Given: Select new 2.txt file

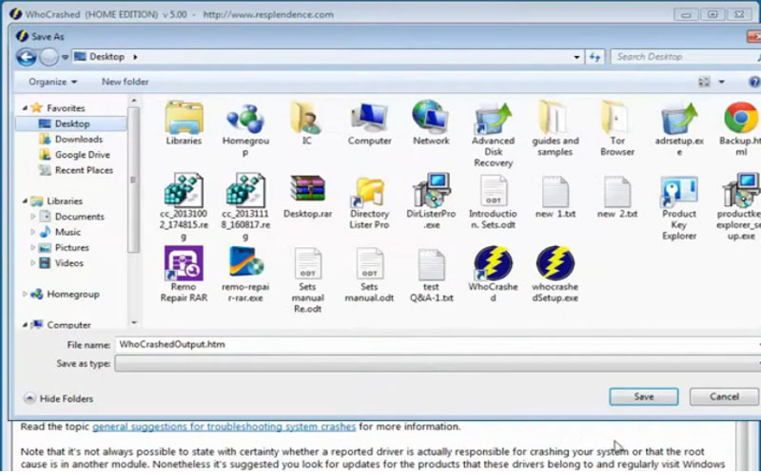Looking at the screenshot, I should tap(617, 197).
